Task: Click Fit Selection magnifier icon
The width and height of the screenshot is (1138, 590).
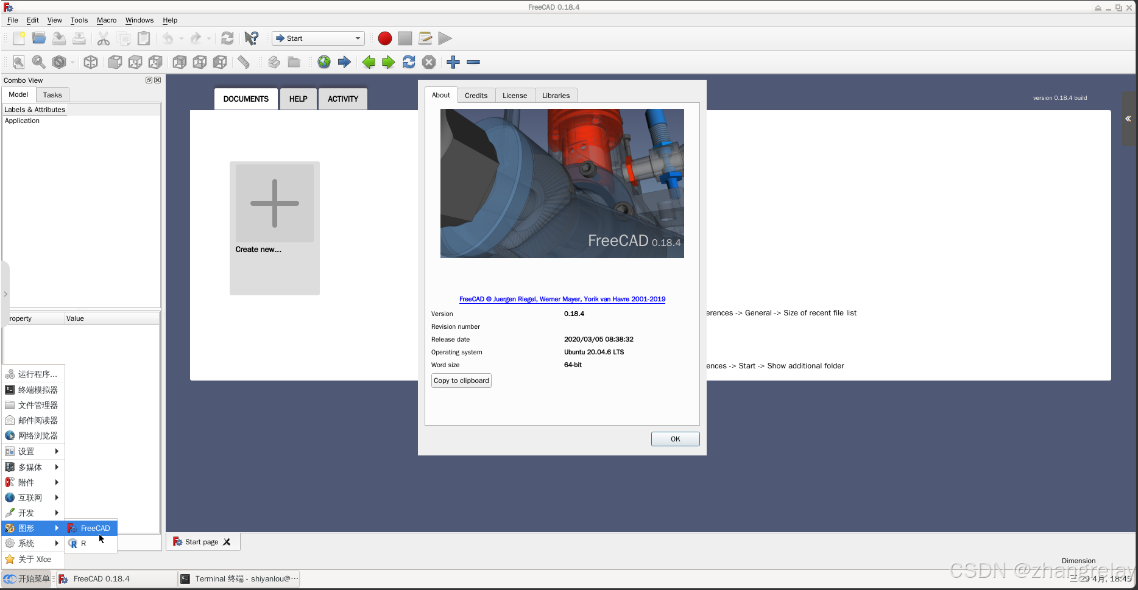Action: pos(39,62)
